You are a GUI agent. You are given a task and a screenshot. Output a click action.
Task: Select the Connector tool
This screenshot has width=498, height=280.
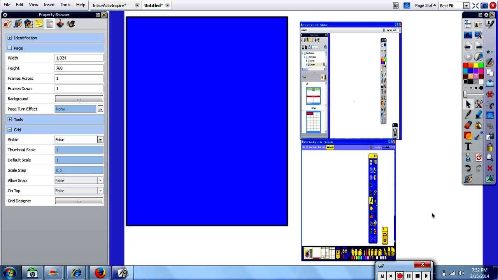(479, 136)
